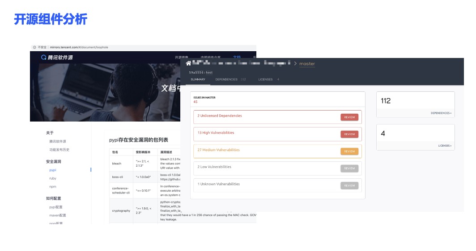Image resolution: width=476 pixels, height=251 pixels.
Task: Click the Issues in Master count 45
Action: point(195,102)
